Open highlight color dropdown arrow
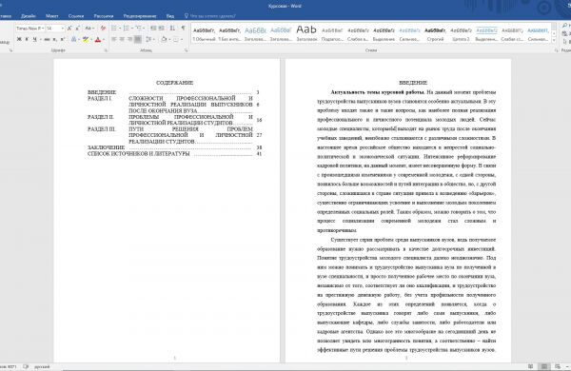 91,39
